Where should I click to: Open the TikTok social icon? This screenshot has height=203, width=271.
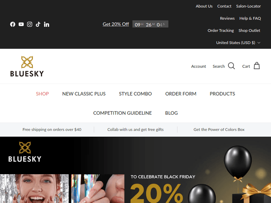coord(38,24)
